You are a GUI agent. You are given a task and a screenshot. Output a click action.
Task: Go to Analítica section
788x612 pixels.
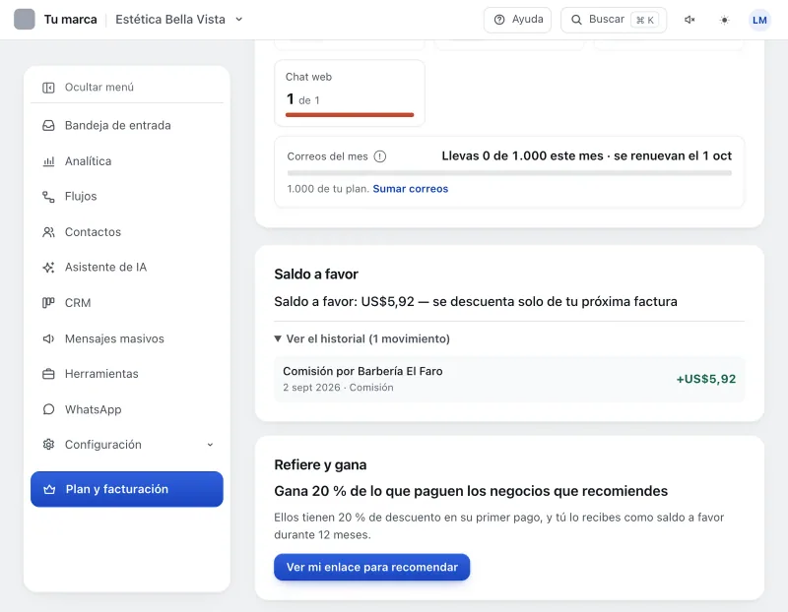click(127, 161)
